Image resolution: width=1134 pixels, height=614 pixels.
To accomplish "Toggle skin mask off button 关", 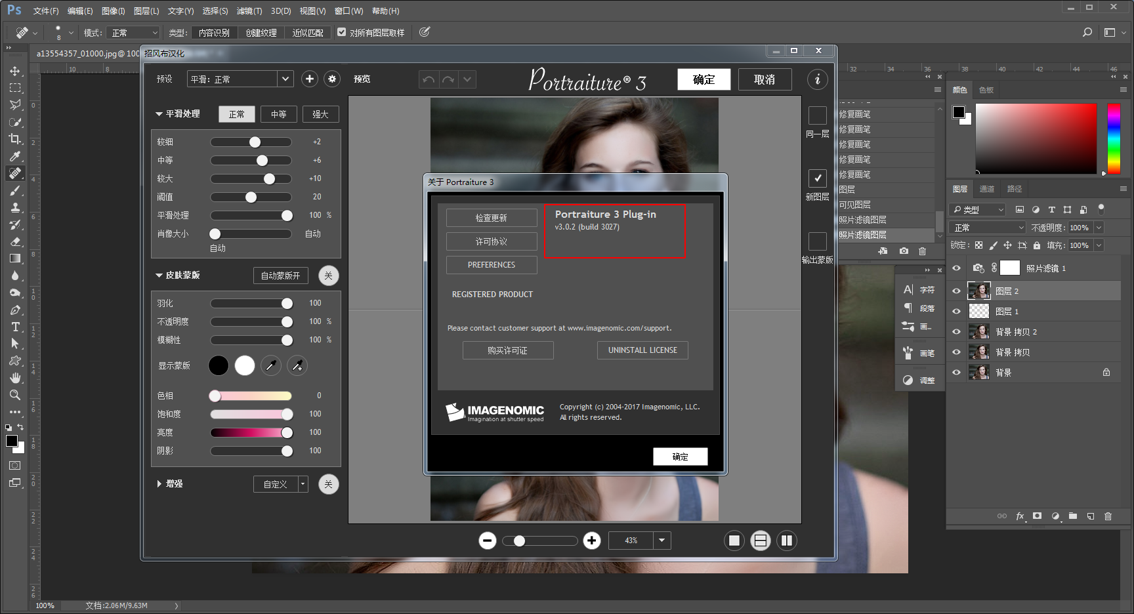I will (x=329, y=276).
